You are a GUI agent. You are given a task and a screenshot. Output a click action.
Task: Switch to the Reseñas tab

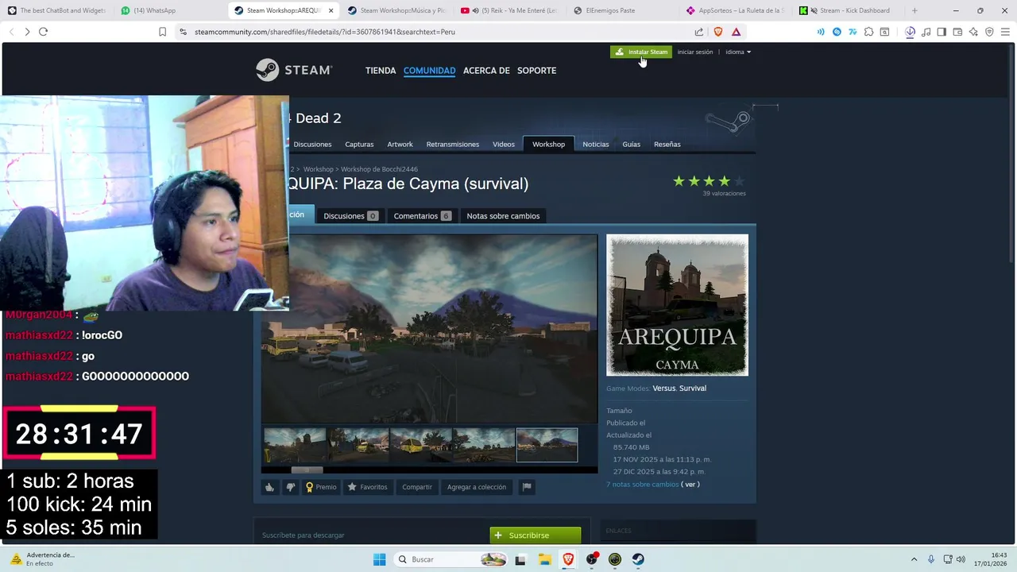tap(667, 145)
